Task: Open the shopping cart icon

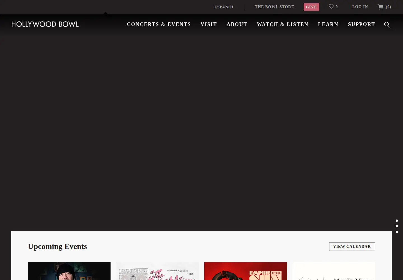Action: [380, 7]
